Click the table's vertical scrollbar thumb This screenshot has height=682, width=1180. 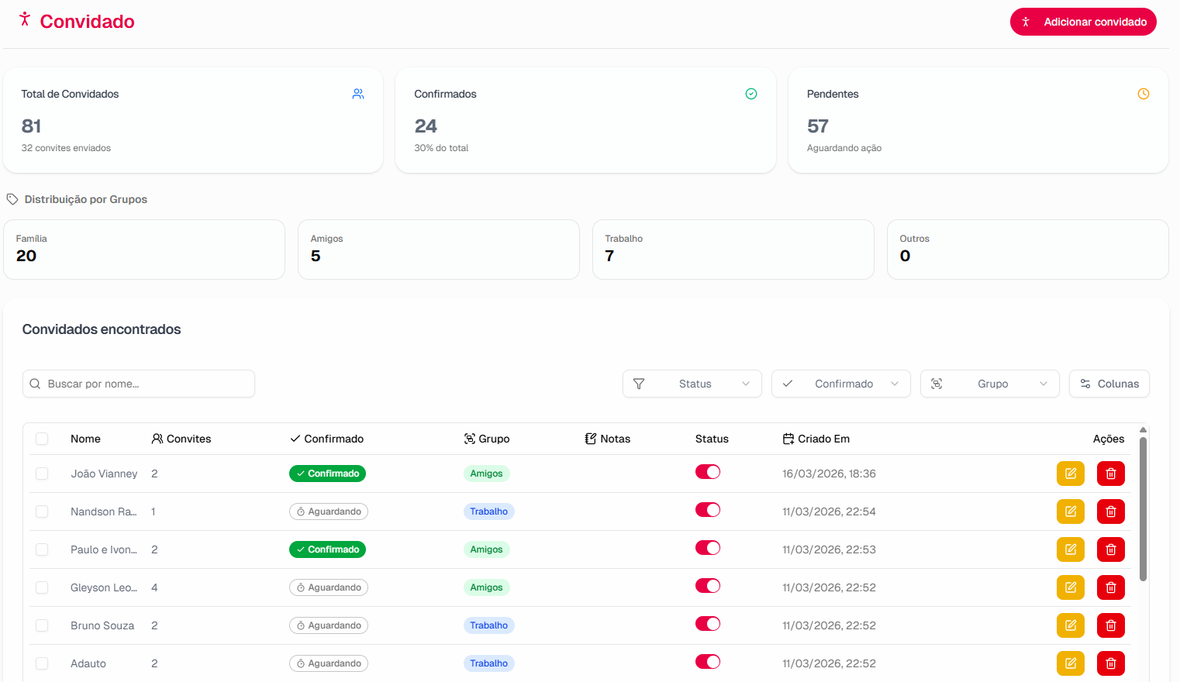[x=1143, y=508]
